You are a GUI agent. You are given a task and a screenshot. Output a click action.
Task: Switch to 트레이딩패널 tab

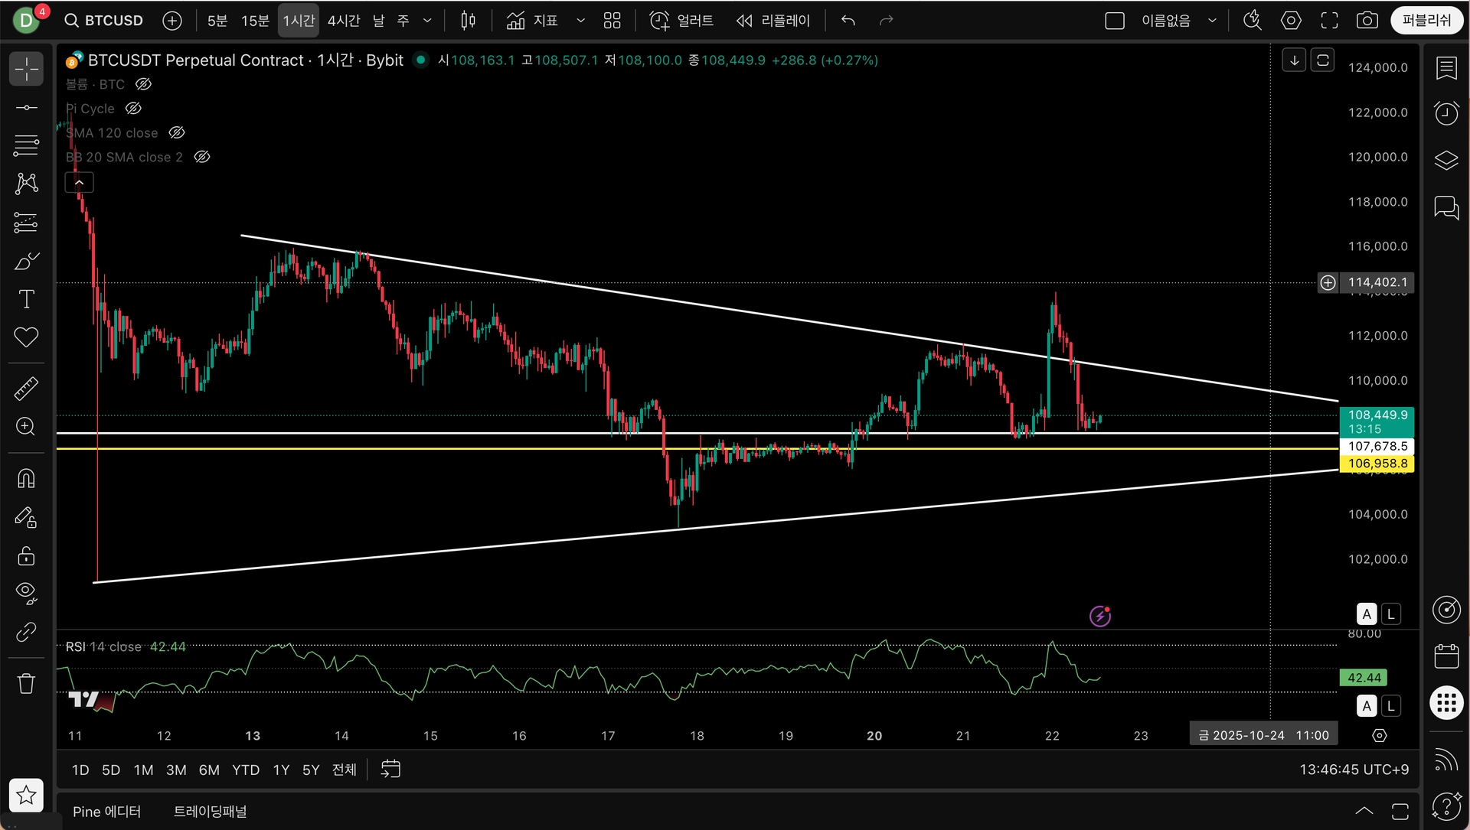[x=210, y=811]
